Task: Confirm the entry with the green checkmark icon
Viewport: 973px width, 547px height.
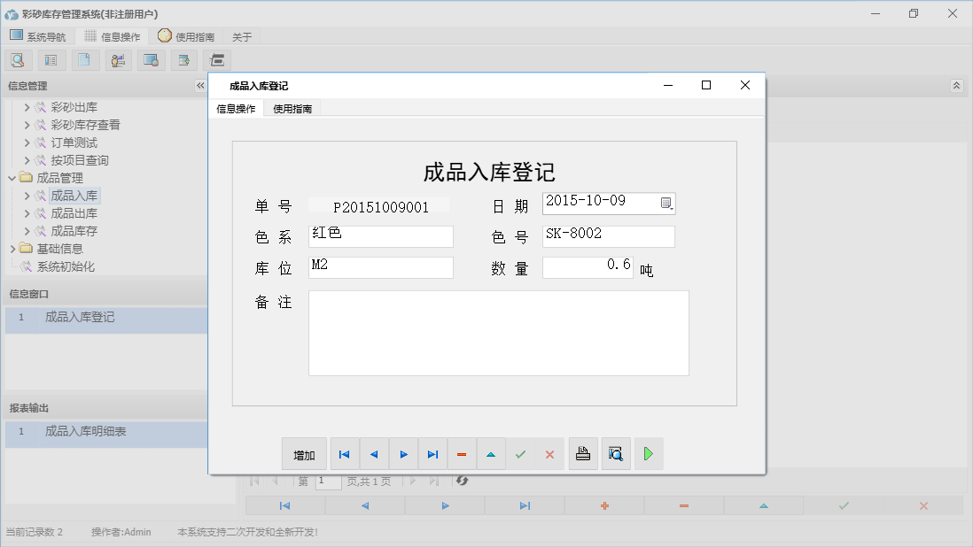Action: pos(520,453)
